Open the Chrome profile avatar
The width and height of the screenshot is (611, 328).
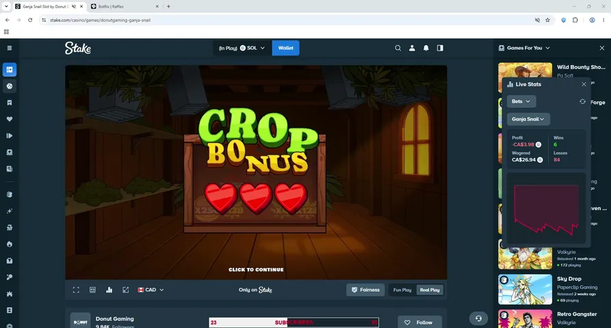click(x=592, y=20)
